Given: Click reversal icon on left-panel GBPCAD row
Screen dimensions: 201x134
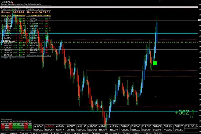Looking at the screenshot, I should (x=24, y=55).
